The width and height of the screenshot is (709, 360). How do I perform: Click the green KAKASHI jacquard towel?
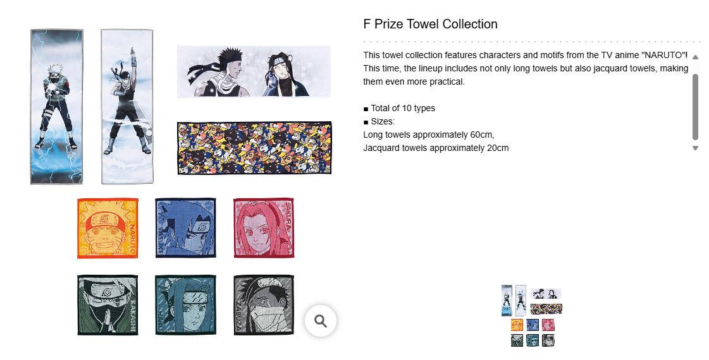[x=108, y=305]
